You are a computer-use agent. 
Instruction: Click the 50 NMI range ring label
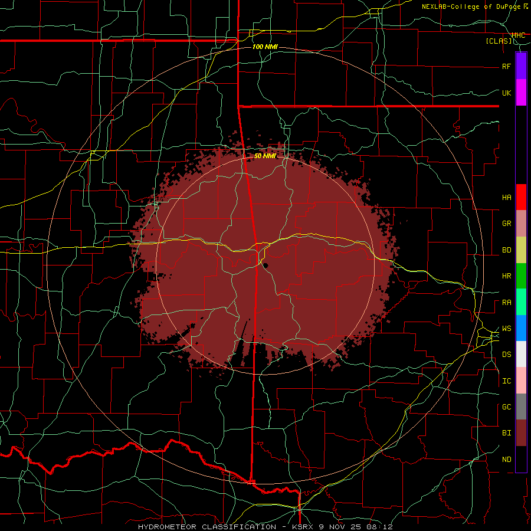click(x=265, y=156)
